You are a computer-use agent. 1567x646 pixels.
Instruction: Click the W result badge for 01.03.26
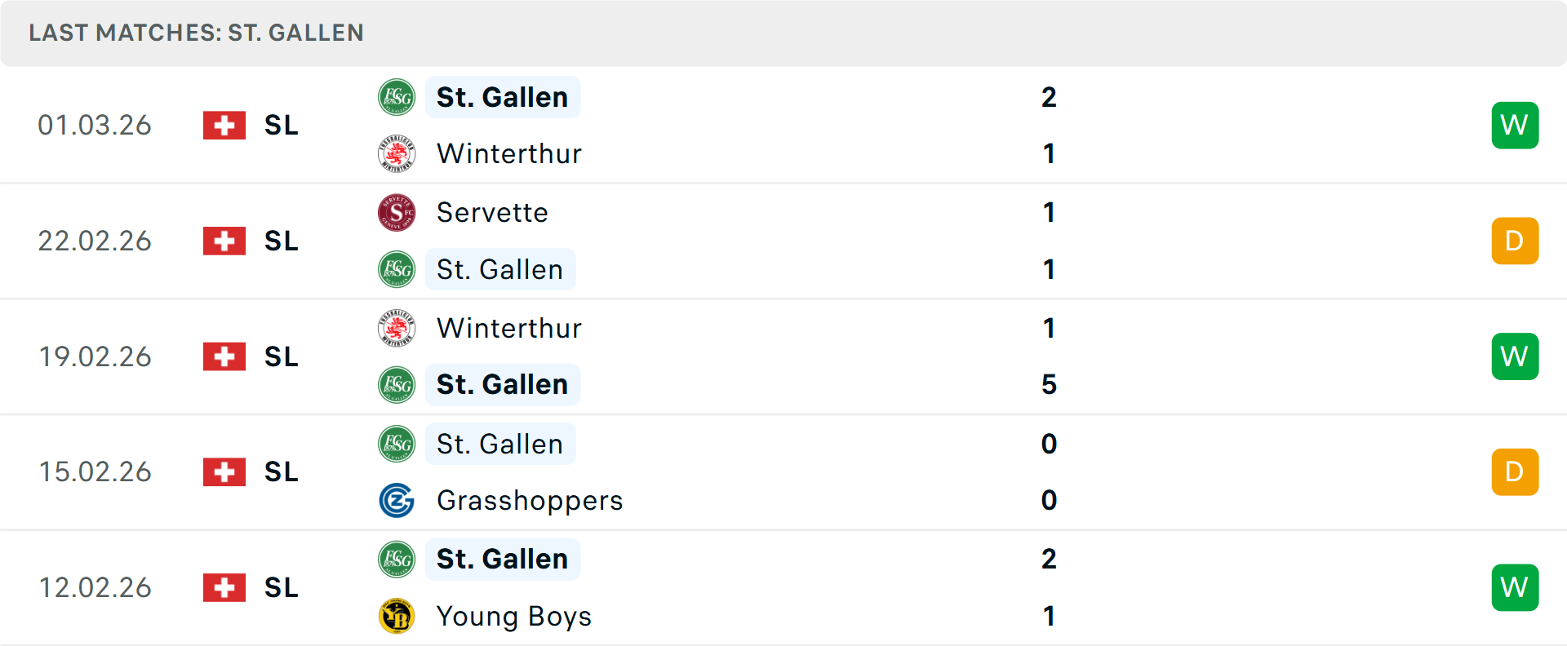pyautogui.click(x=1515, y=125)
